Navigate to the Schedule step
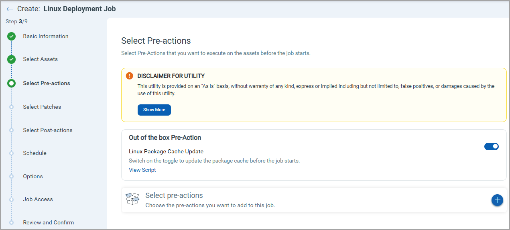The image size is (510, 230). [35, 153]
